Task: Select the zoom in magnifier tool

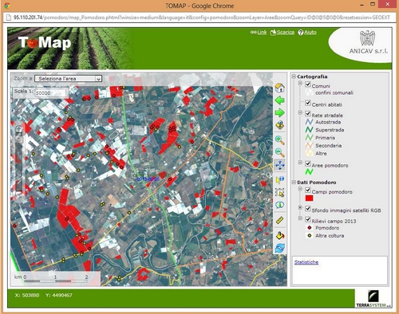Action: pyautogui.click(x=279, y=140)
